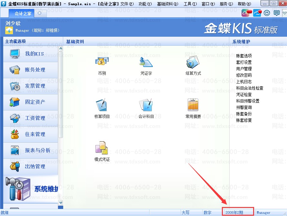Select 账务处理 in the main function sidebar
The height and width of the screenshot is (216, 287).
[31, 70]
